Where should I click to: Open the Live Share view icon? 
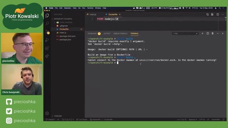coord(47,56)
